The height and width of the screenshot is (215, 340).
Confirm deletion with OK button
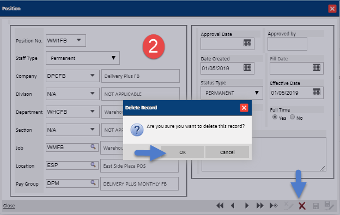(183, 152)
